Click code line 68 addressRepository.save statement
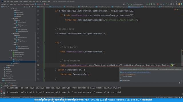The image size is (183, 102). tap(118, 65)
